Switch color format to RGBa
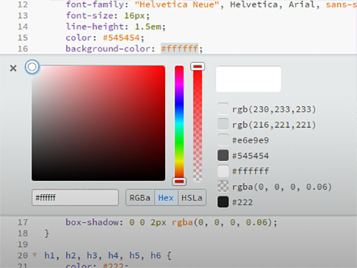Viewport: 357px width, 268px height. tap(140, 198)
